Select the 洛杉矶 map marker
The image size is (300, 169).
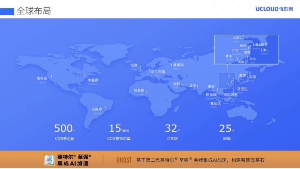coord(42,78)
